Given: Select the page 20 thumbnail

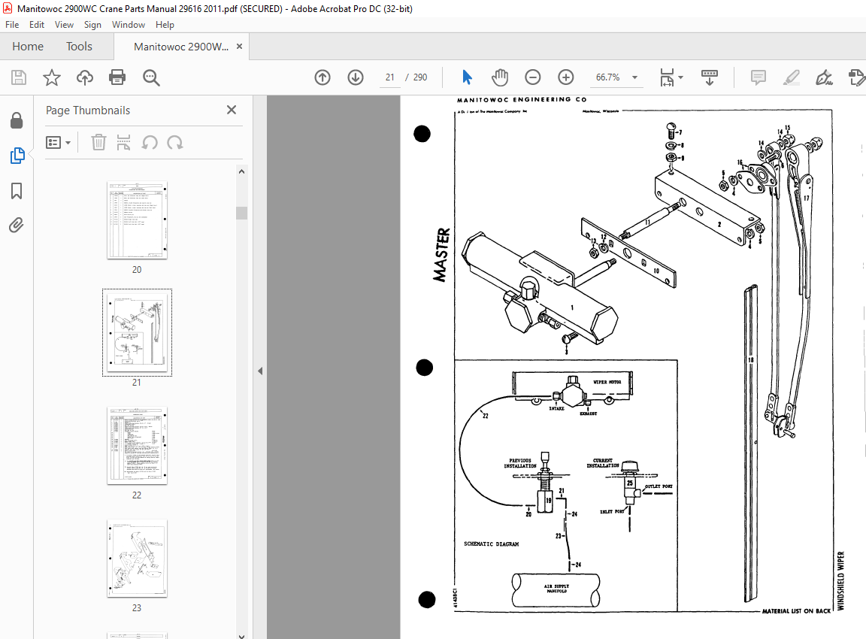Looking at the screenshot, I should (x=137, y=220).
